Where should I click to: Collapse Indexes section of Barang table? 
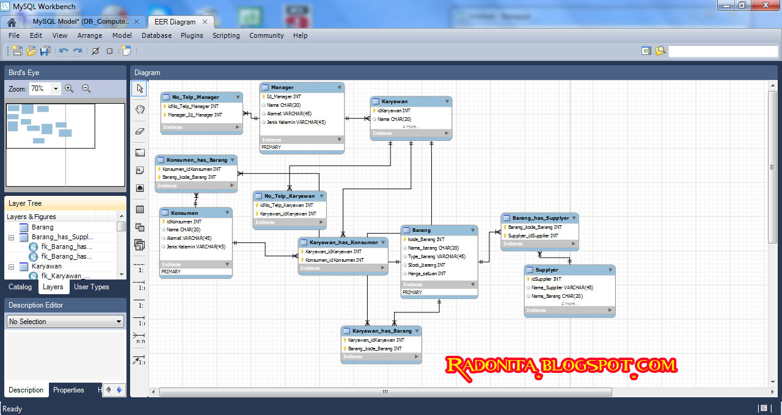pos(472,284)
